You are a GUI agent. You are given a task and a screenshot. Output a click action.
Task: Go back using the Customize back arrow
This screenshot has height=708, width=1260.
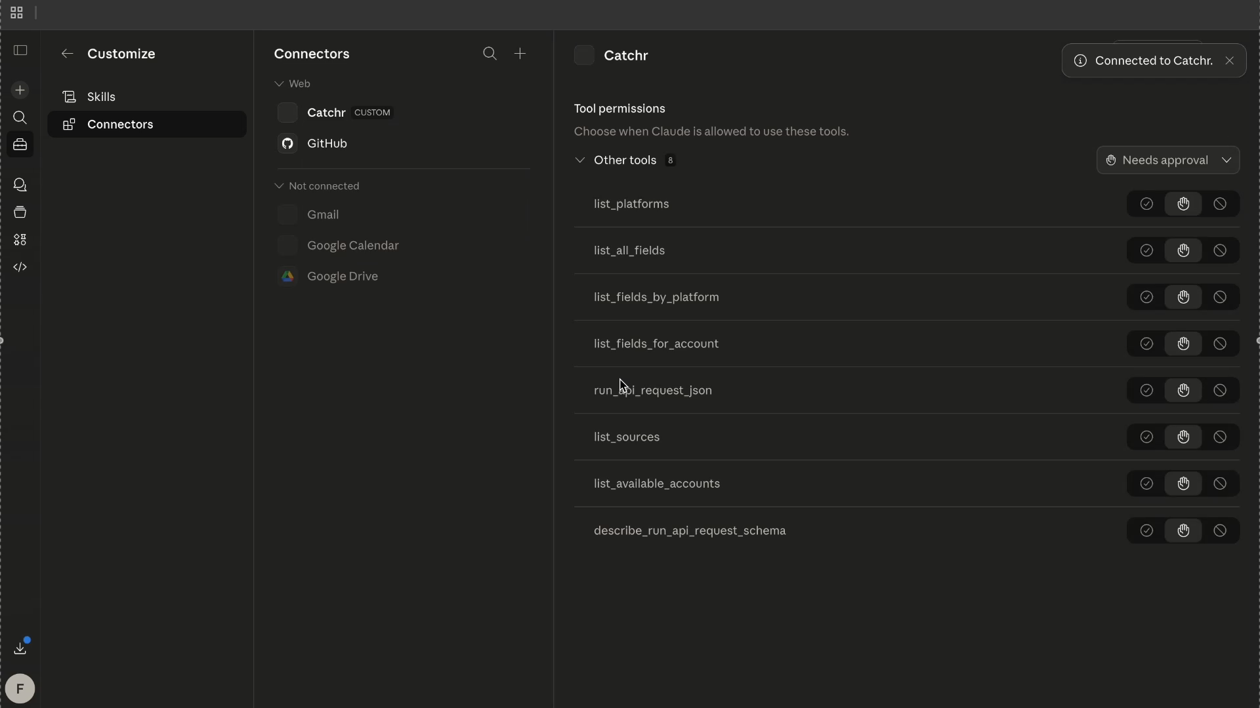pos(67,54)
